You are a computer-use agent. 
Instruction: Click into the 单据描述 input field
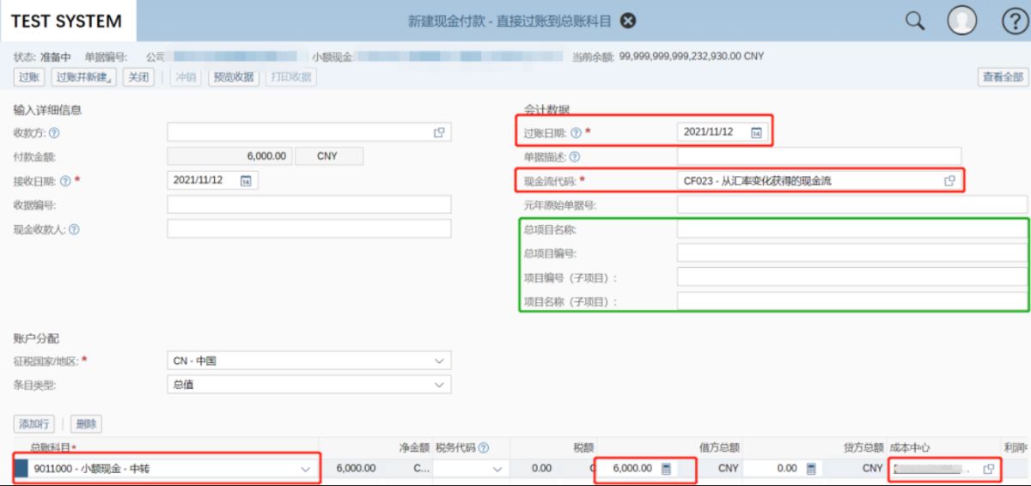tap(818, 156)
